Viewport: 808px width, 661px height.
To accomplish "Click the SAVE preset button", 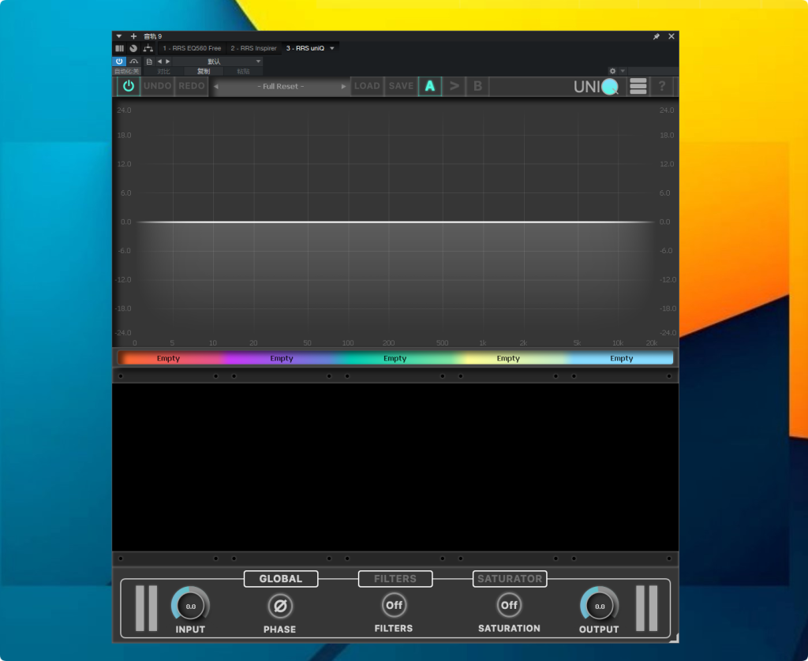I will 401,86.
